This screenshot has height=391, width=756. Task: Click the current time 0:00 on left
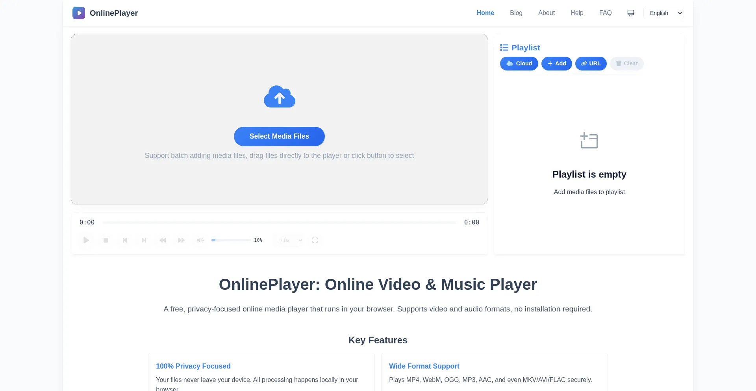pos(87,222)
